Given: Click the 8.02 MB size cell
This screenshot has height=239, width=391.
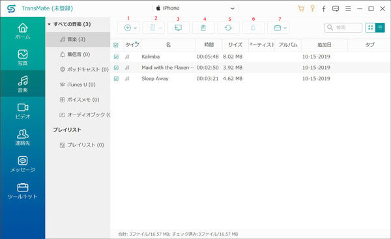Looking at the screenshot, I should pyautogui.click(x=233, y=57).
